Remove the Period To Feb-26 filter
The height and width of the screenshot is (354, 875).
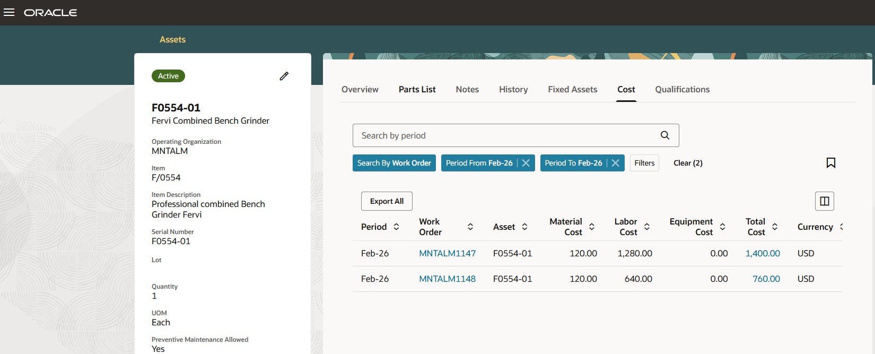(615, 163)
